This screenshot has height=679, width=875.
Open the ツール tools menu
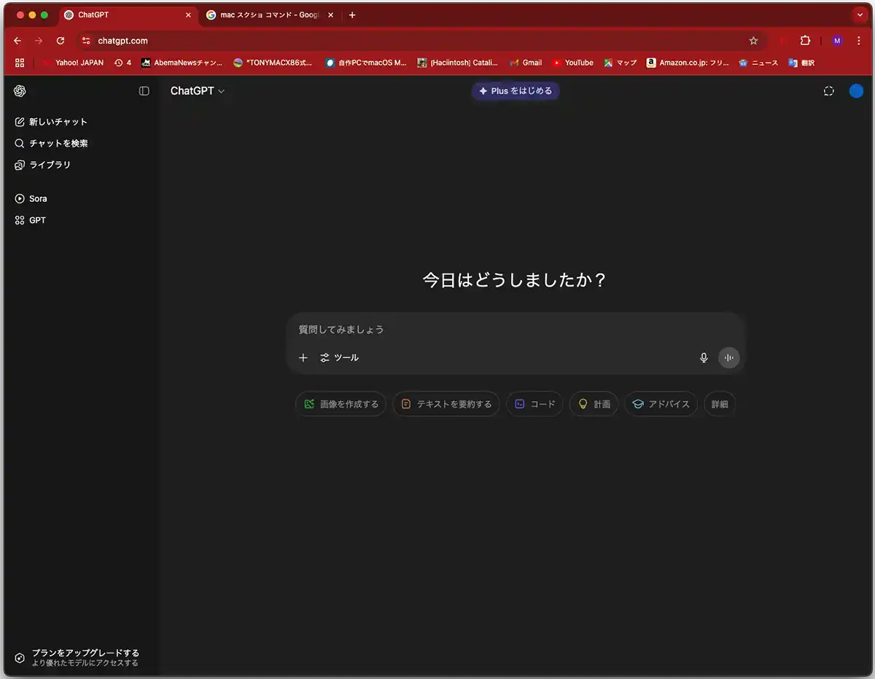(x=340, y=357)
